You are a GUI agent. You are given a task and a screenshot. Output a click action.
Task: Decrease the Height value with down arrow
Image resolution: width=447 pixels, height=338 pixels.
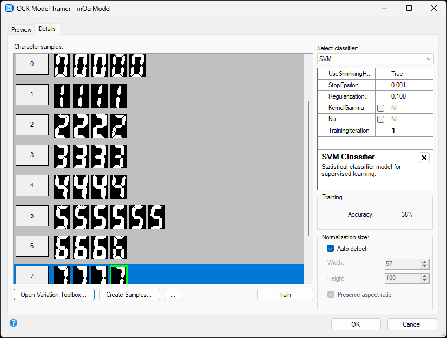click(x=425, y=281)
